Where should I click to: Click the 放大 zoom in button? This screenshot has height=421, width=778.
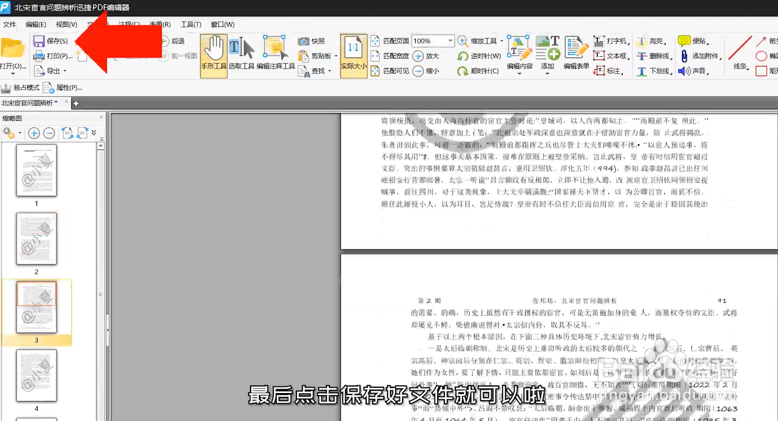point(426,56)
